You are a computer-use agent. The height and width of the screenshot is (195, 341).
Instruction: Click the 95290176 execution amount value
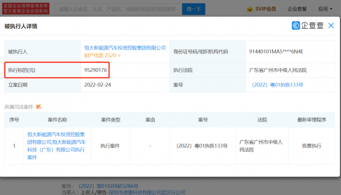(95, 70)
